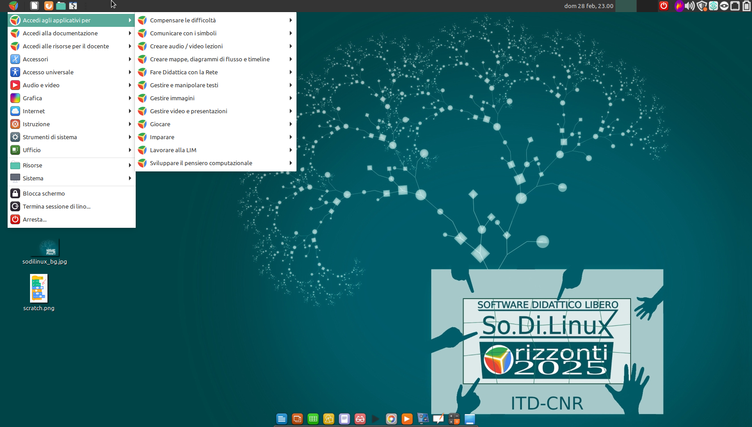Image resolution: width=752 pixels, height=427 pixels.
Task: Click Arresta... to shut down
Action: click(34, 219)
